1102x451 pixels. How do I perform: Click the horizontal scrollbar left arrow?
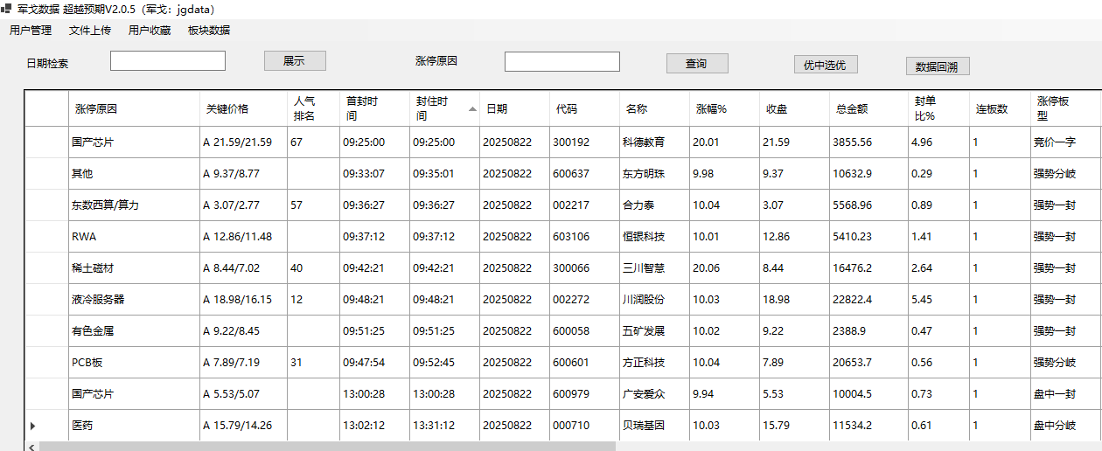[x=31, y=447]
